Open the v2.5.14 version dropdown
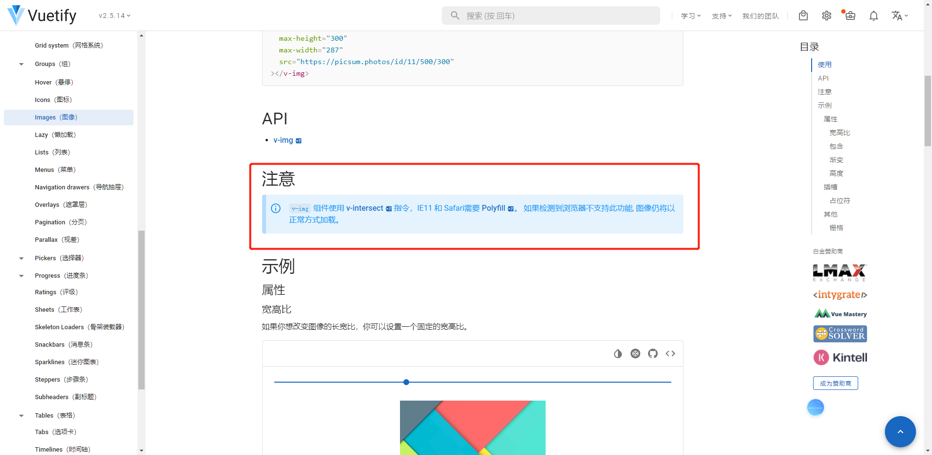Viewport: 932px width, 455px height. [115, 16]
